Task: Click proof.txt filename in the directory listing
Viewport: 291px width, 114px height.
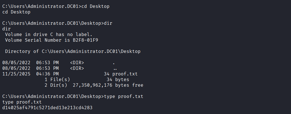Action: tap(125, 74)
